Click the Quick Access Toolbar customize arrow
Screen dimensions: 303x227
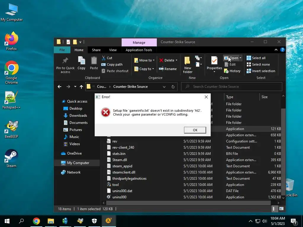pos(80,42)
